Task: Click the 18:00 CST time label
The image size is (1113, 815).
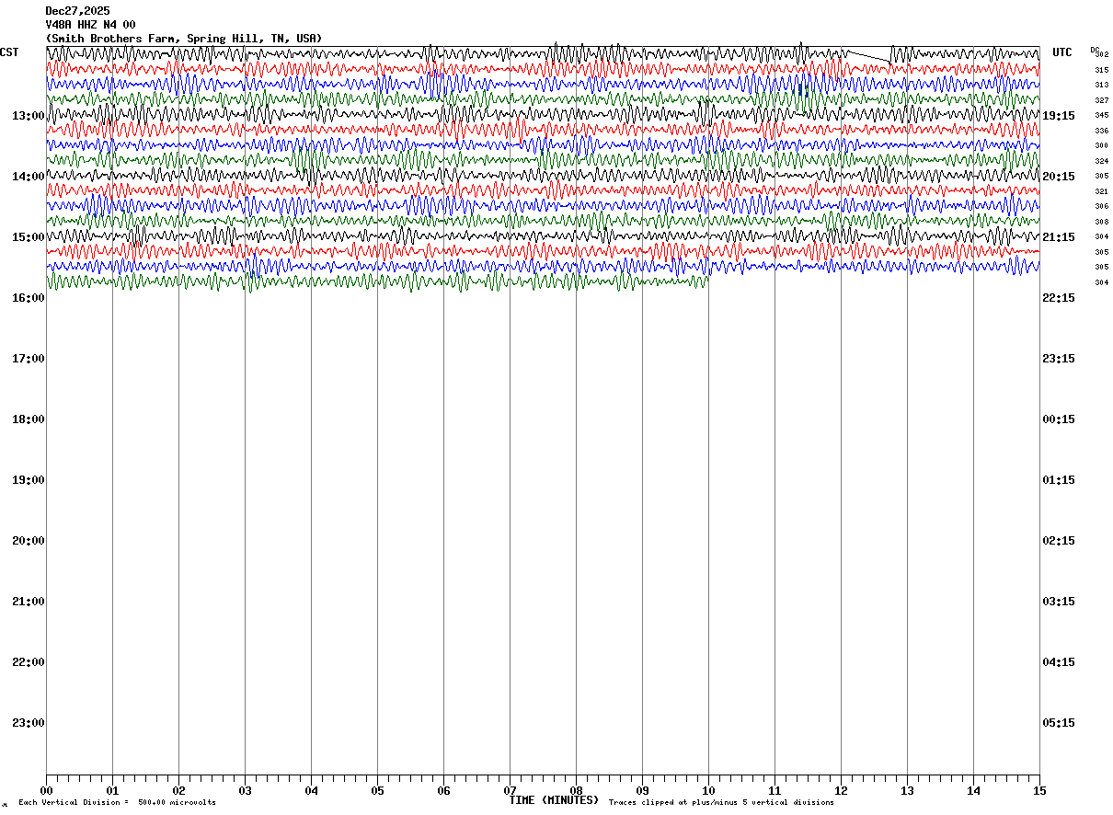Action: [x=29, y=419]
